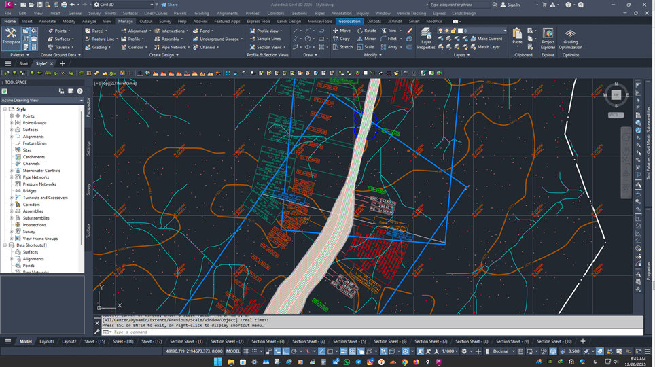Open the Annotate ribbon tab
The image size is (655, 367).
click(x=47, y=21)
